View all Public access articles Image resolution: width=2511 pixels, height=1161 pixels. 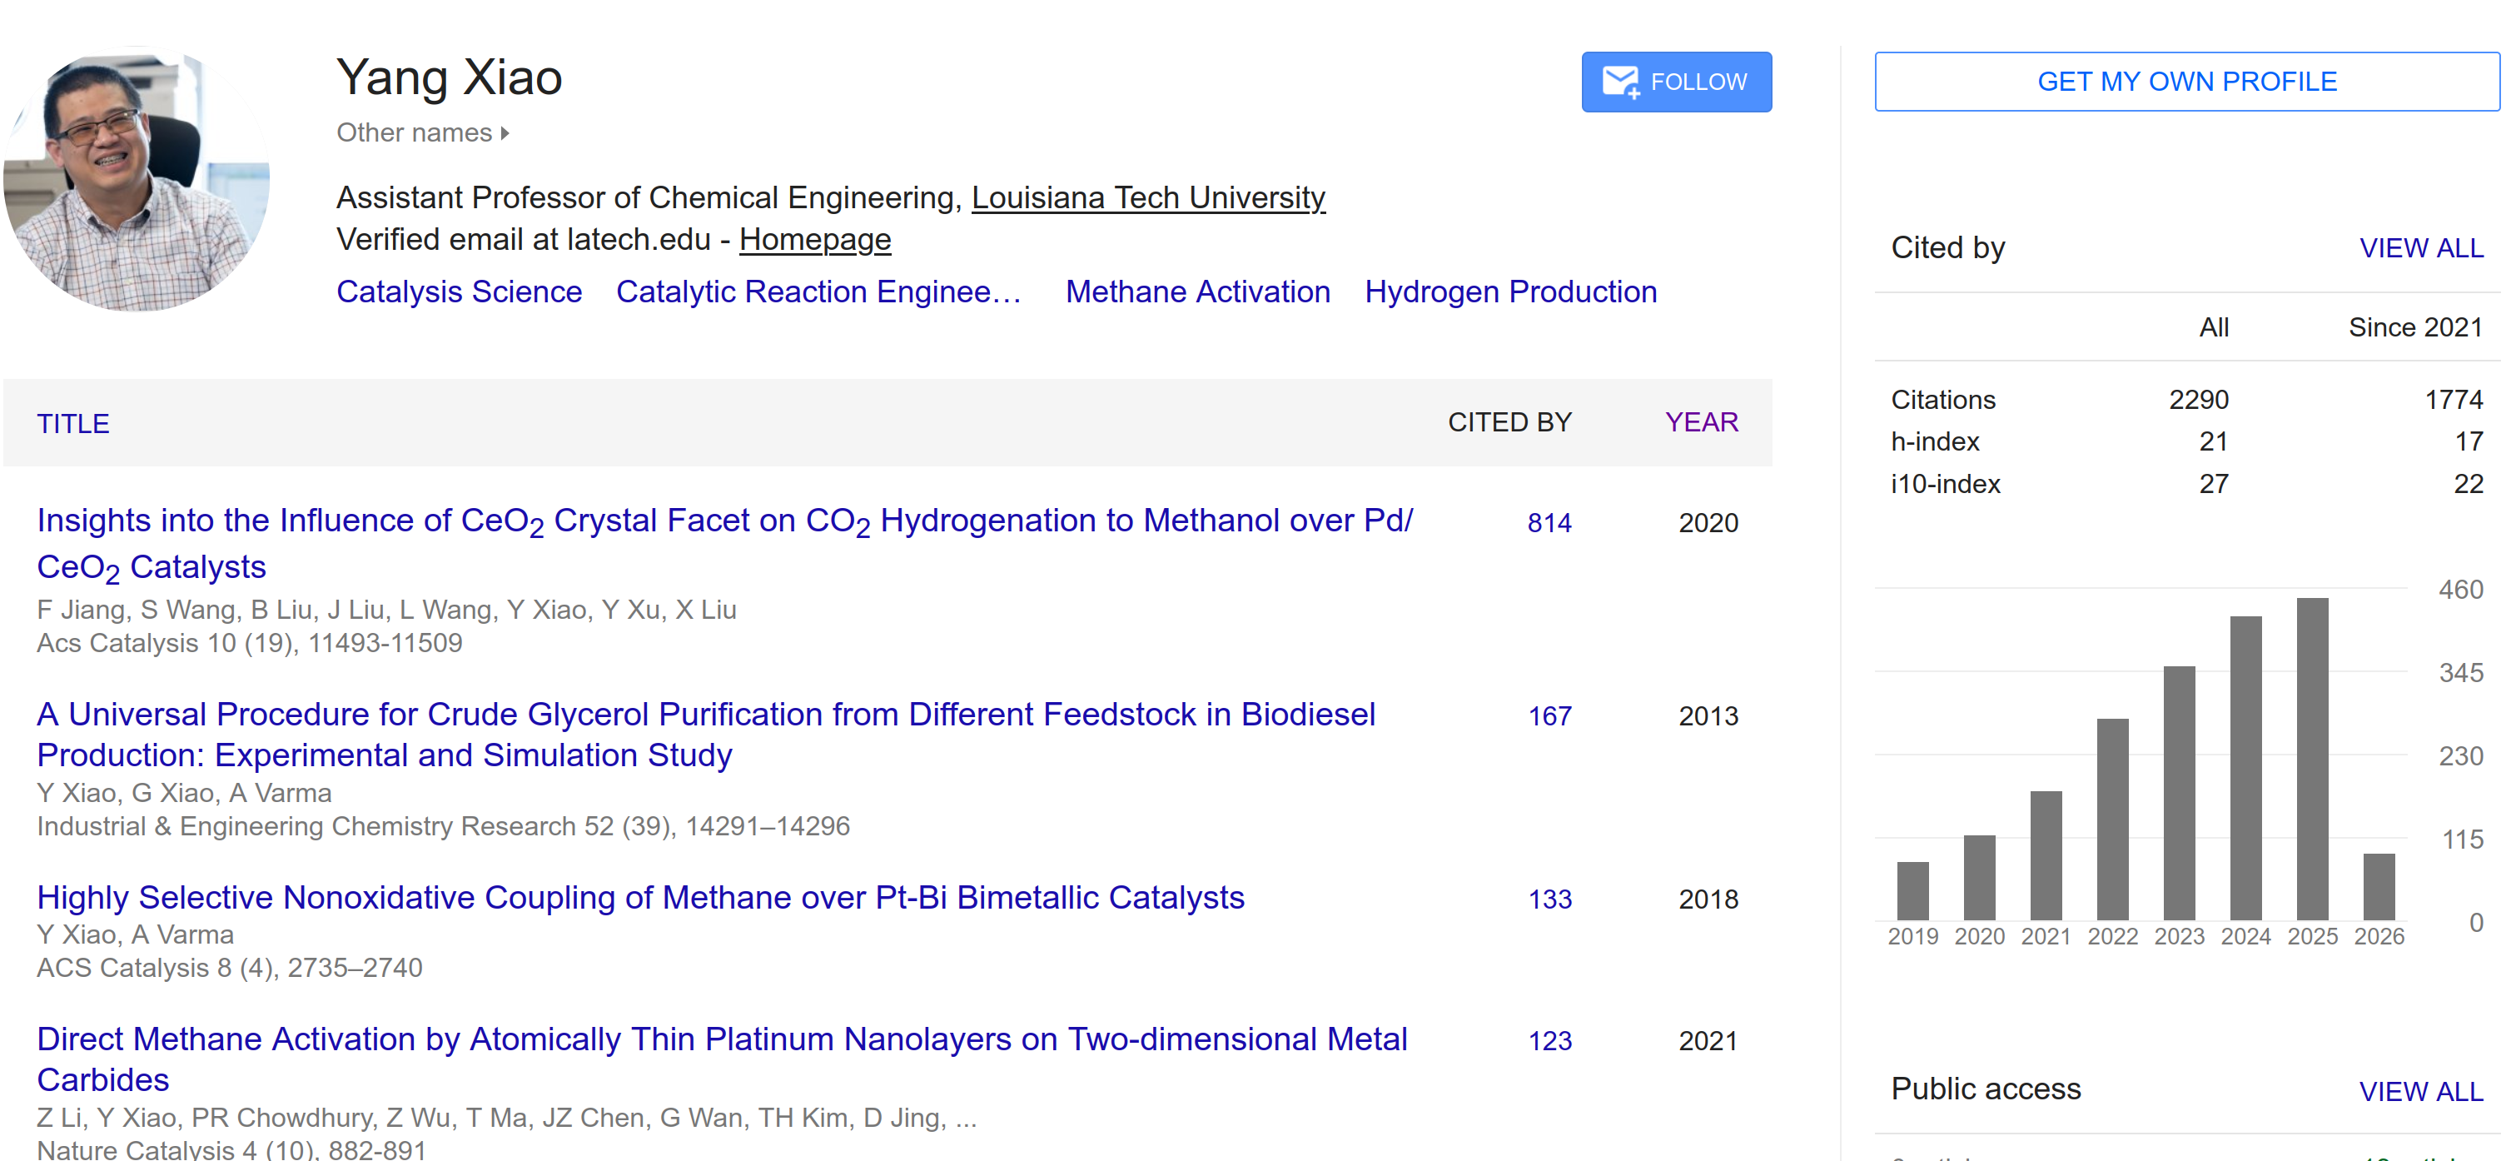pos(2419,1091)
